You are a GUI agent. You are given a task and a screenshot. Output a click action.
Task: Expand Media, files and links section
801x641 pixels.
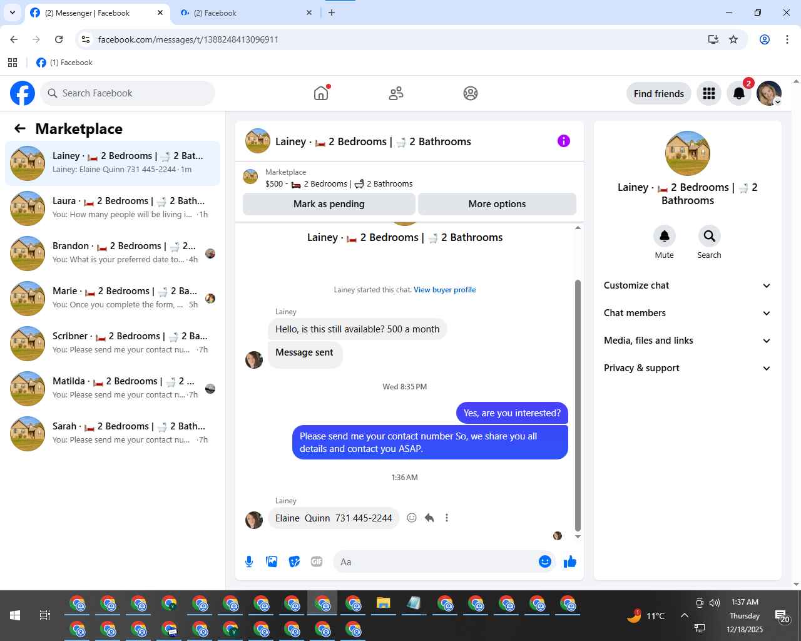688,341
